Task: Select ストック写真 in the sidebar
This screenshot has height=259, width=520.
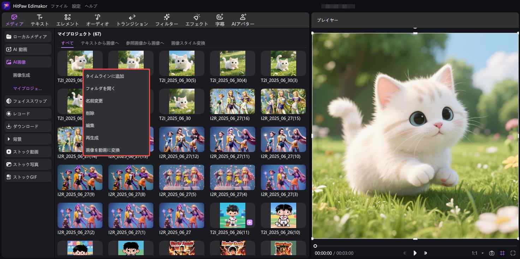Action: coord(28,164)
